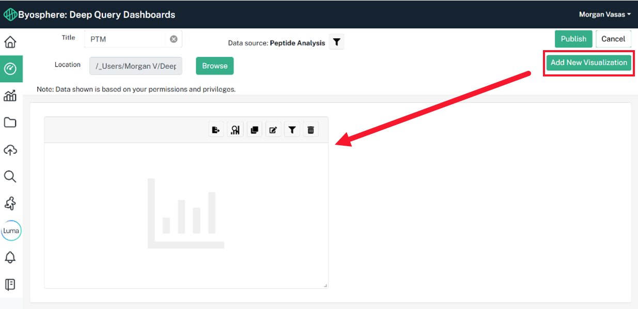Open the folder icon in sidebar
The image size is (638, 309).
(10, 122)
